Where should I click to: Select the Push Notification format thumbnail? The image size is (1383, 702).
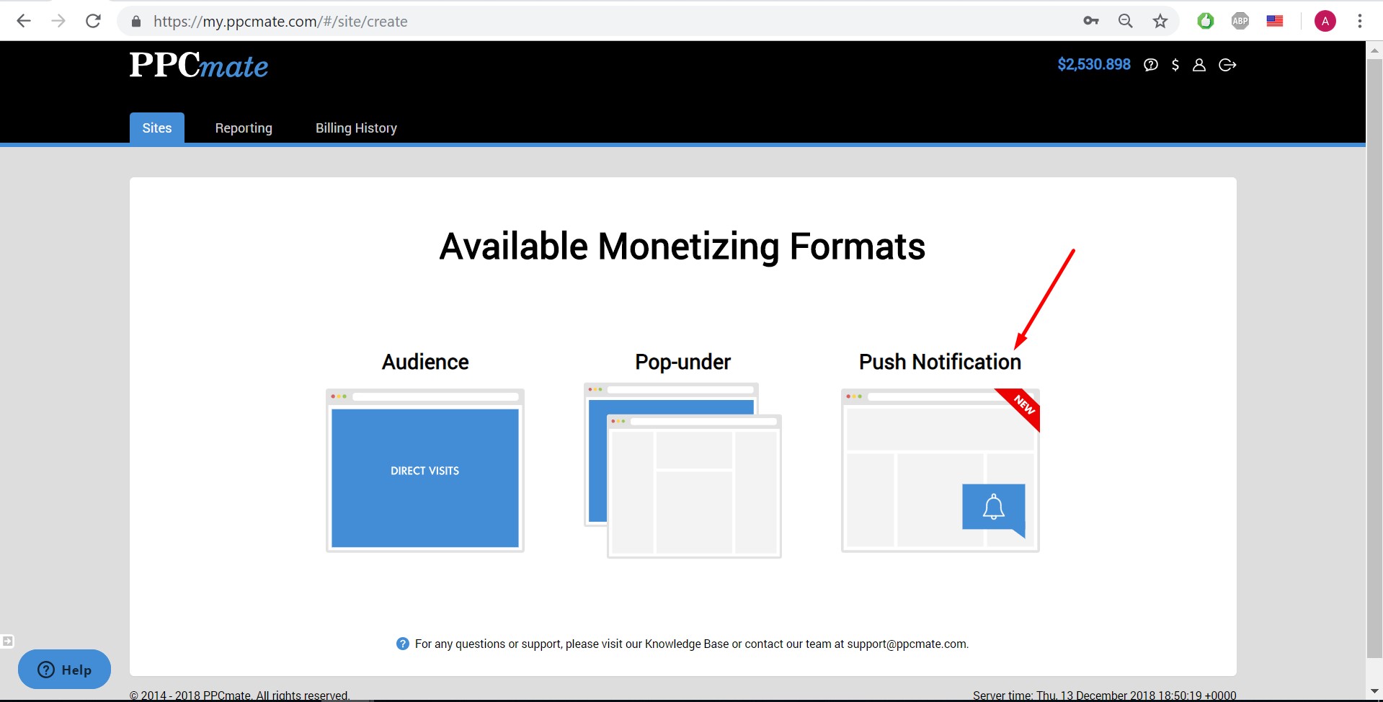tap(940, 471)
